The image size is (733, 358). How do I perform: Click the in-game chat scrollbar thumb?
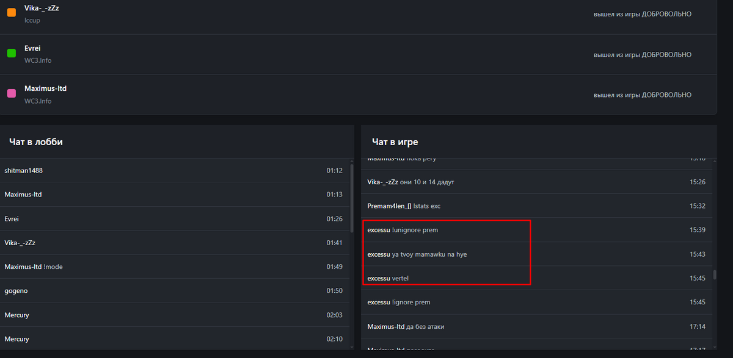click(x=715, y=276)
